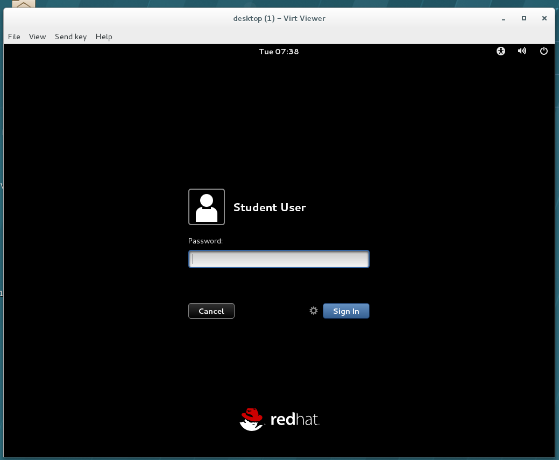
Task: Open the volume control icon
Action: click(x=522, y=51)
